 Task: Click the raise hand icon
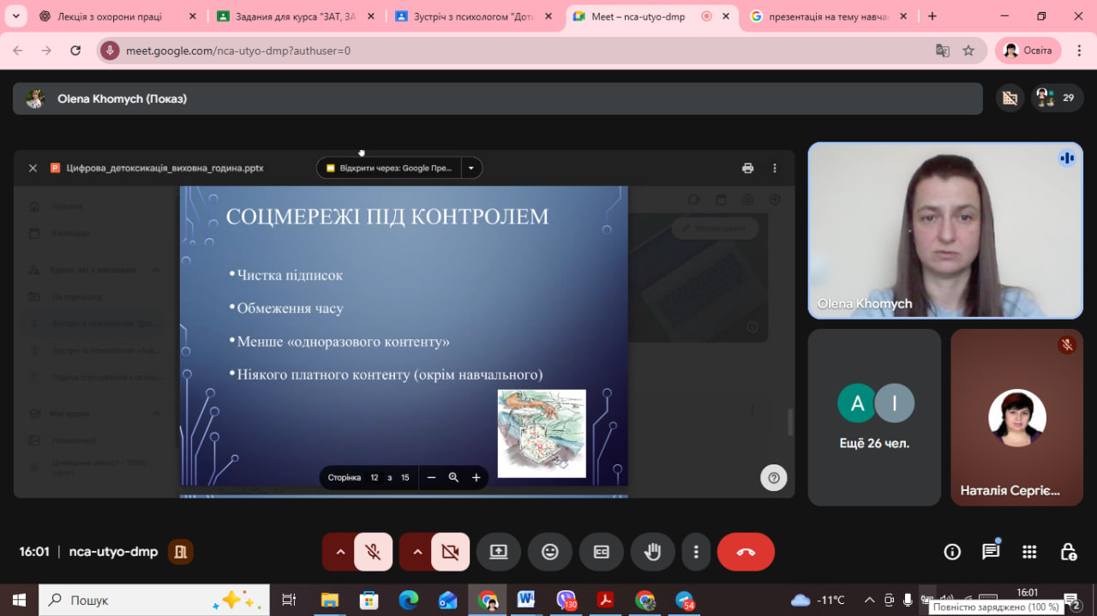point(653,552)
